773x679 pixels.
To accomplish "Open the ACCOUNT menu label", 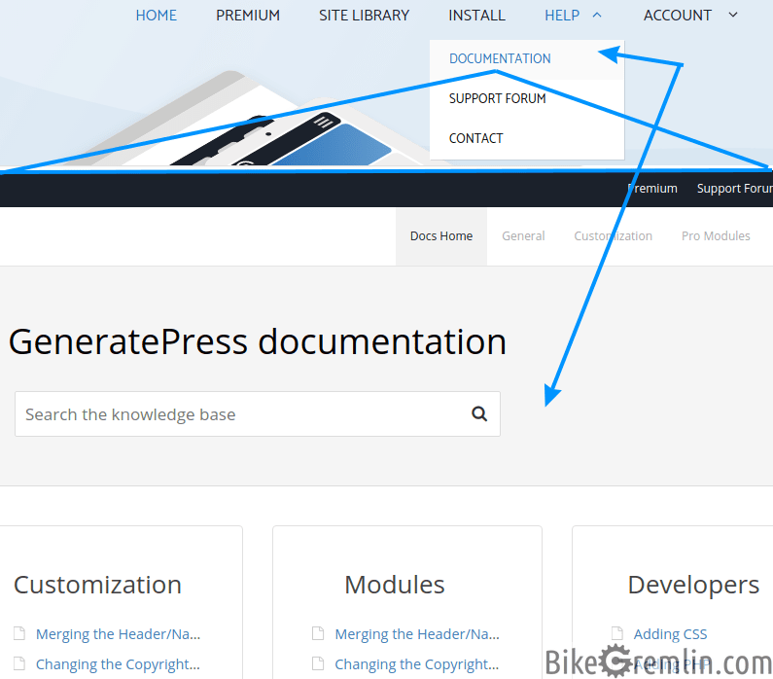I will pos(677,16).
